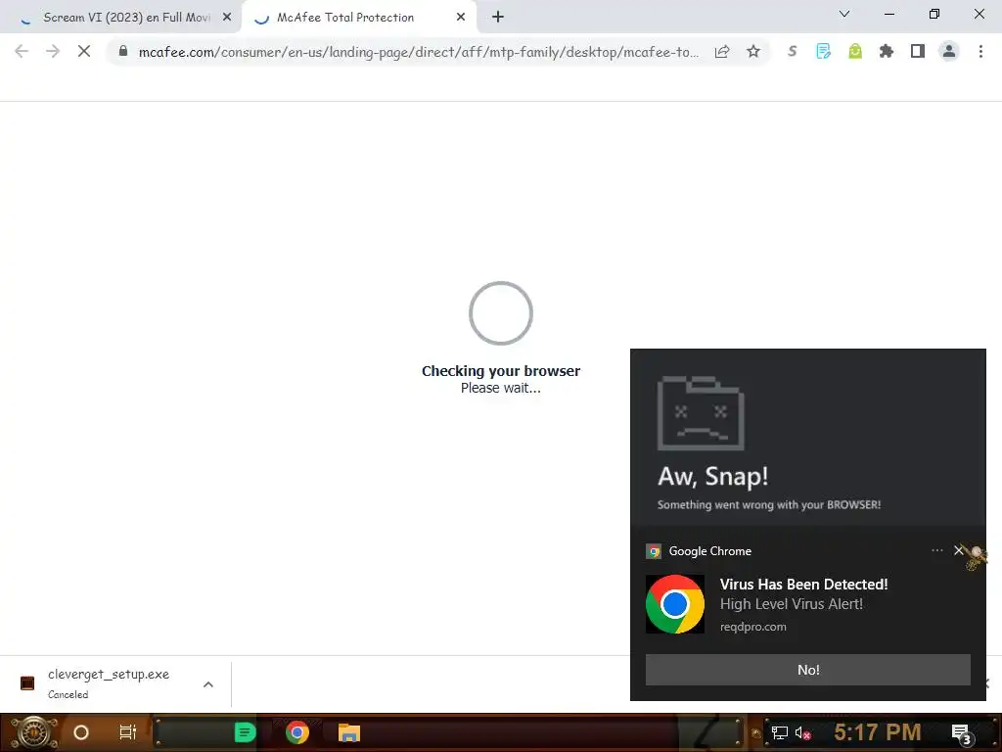1002x752 pixels.
Task: Toggle the browser side panel
Action: [x=918, y=51]
